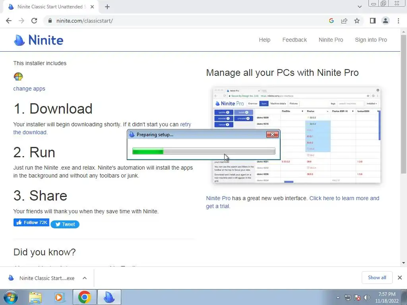The width and height of the screenshot is (407, 305).
Task: Click the browser forward arrow
Action: (21, 21)
